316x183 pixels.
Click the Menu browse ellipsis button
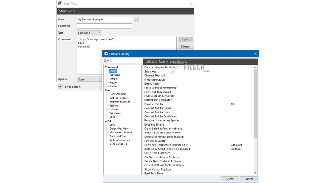(136, 20)
